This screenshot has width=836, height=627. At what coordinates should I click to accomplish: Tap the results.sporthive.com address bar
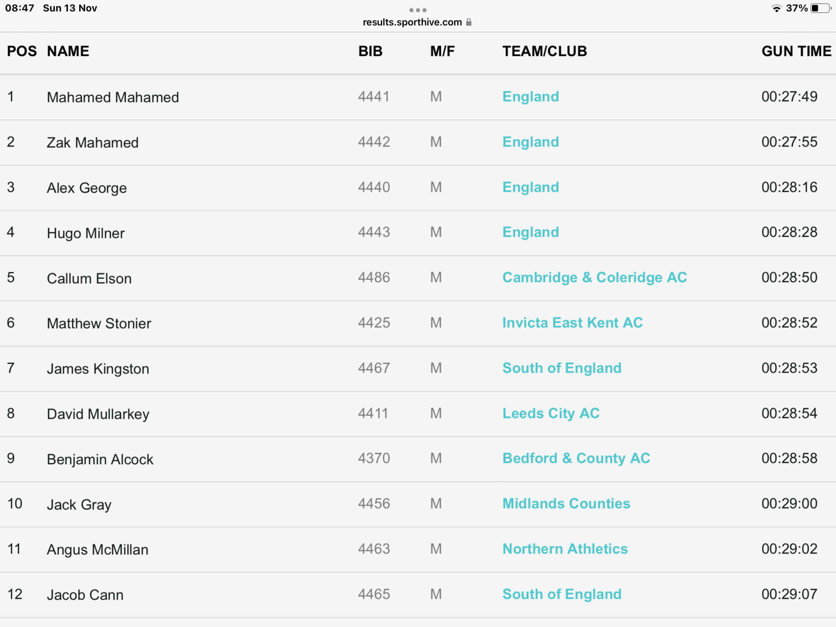click(412, 22)
